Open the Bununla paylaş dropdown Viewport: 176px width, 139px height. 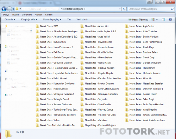pos(52,20)
